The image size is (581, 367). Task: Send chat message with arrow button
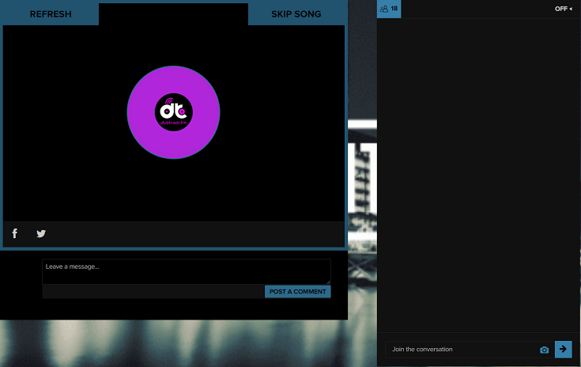(563, 350)
